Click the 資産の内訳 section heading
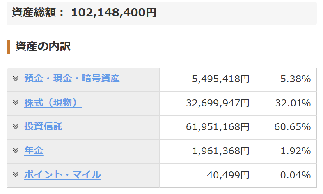The height and width of the screenshot is (194, 323). tap(43, 46)
